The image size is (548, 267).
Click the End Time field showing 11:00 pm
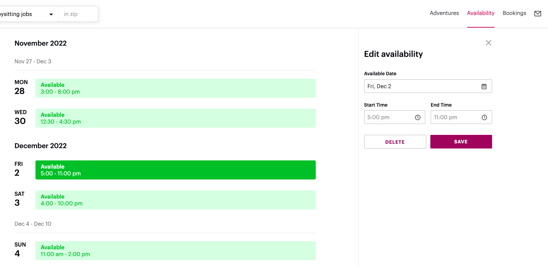[461, 117]
